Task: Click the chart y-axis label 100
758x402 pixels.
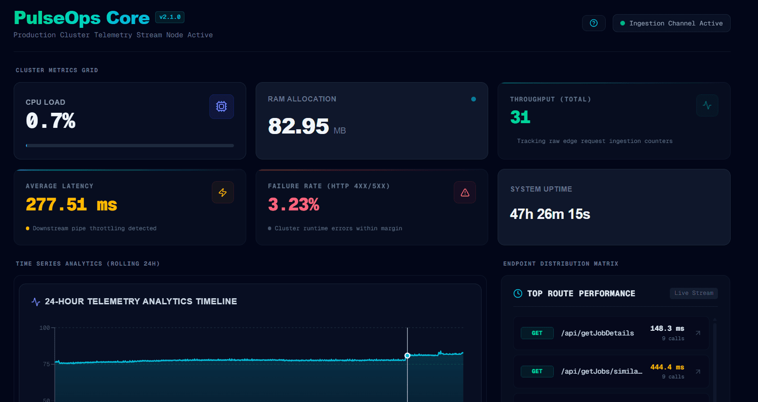Action: [x=44, y=328]
